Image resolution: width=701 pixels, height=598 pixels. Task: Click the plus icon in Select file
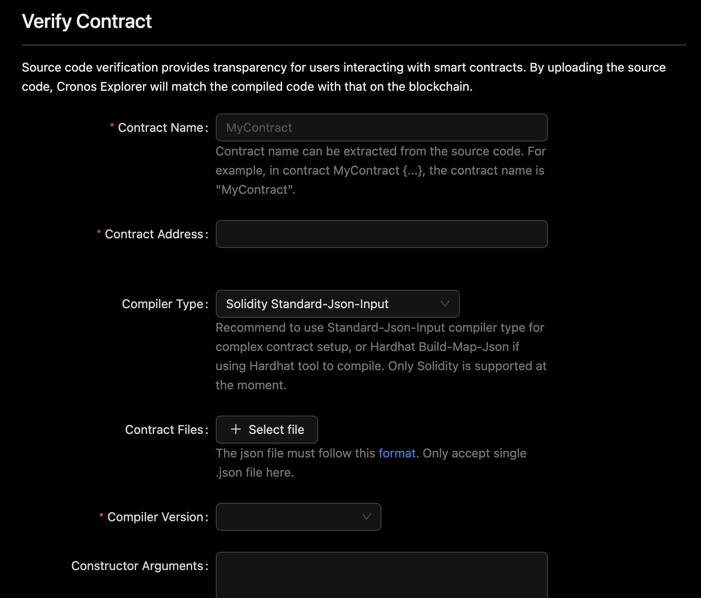[236, 430]
